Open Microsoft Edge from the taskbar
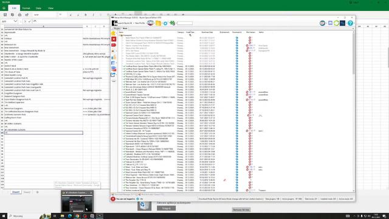The height and width of the screenshot is (219, 389). click(70, 216)
